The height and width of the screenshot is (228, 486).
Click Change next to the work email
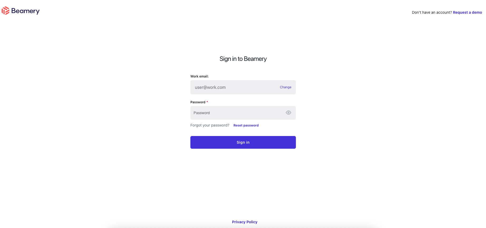pos(286,87)
